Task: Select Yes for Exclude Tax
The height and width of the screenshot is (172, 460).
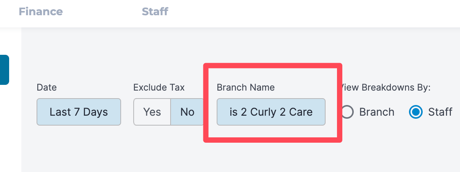Action: click(x=152, y=112)
